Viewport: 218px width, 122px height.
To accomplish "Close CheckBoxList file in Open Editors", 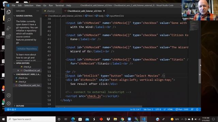I will coord(18,70).
